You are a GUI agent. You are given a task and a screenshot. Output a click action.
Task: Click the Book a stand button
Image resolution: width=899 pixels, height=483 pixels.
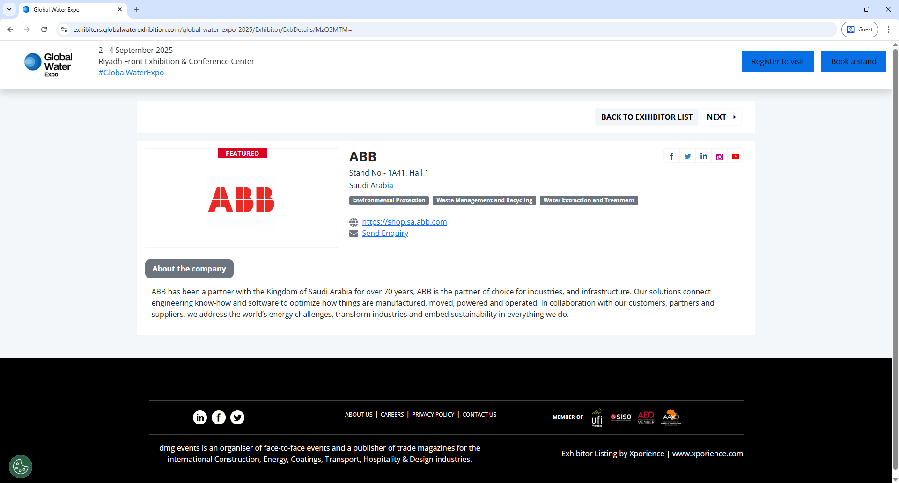point(853,61)
